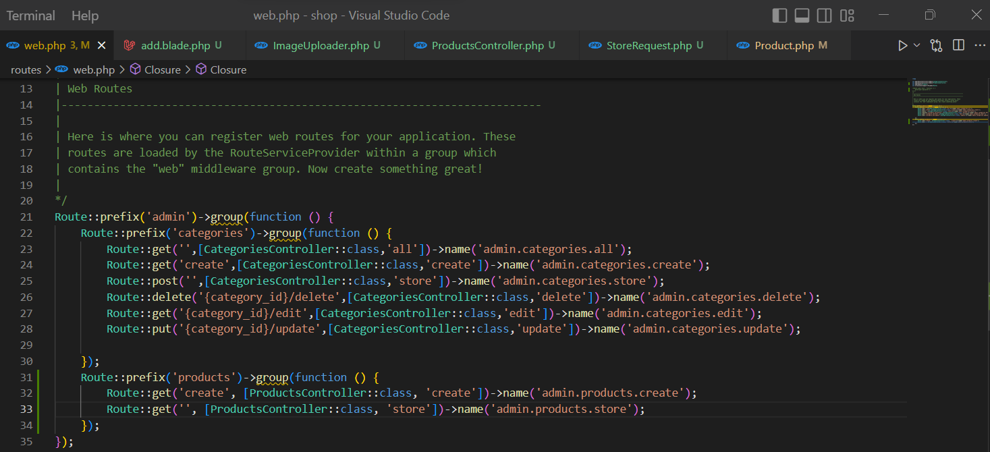Switch to the web.php tab

(57, 45)
